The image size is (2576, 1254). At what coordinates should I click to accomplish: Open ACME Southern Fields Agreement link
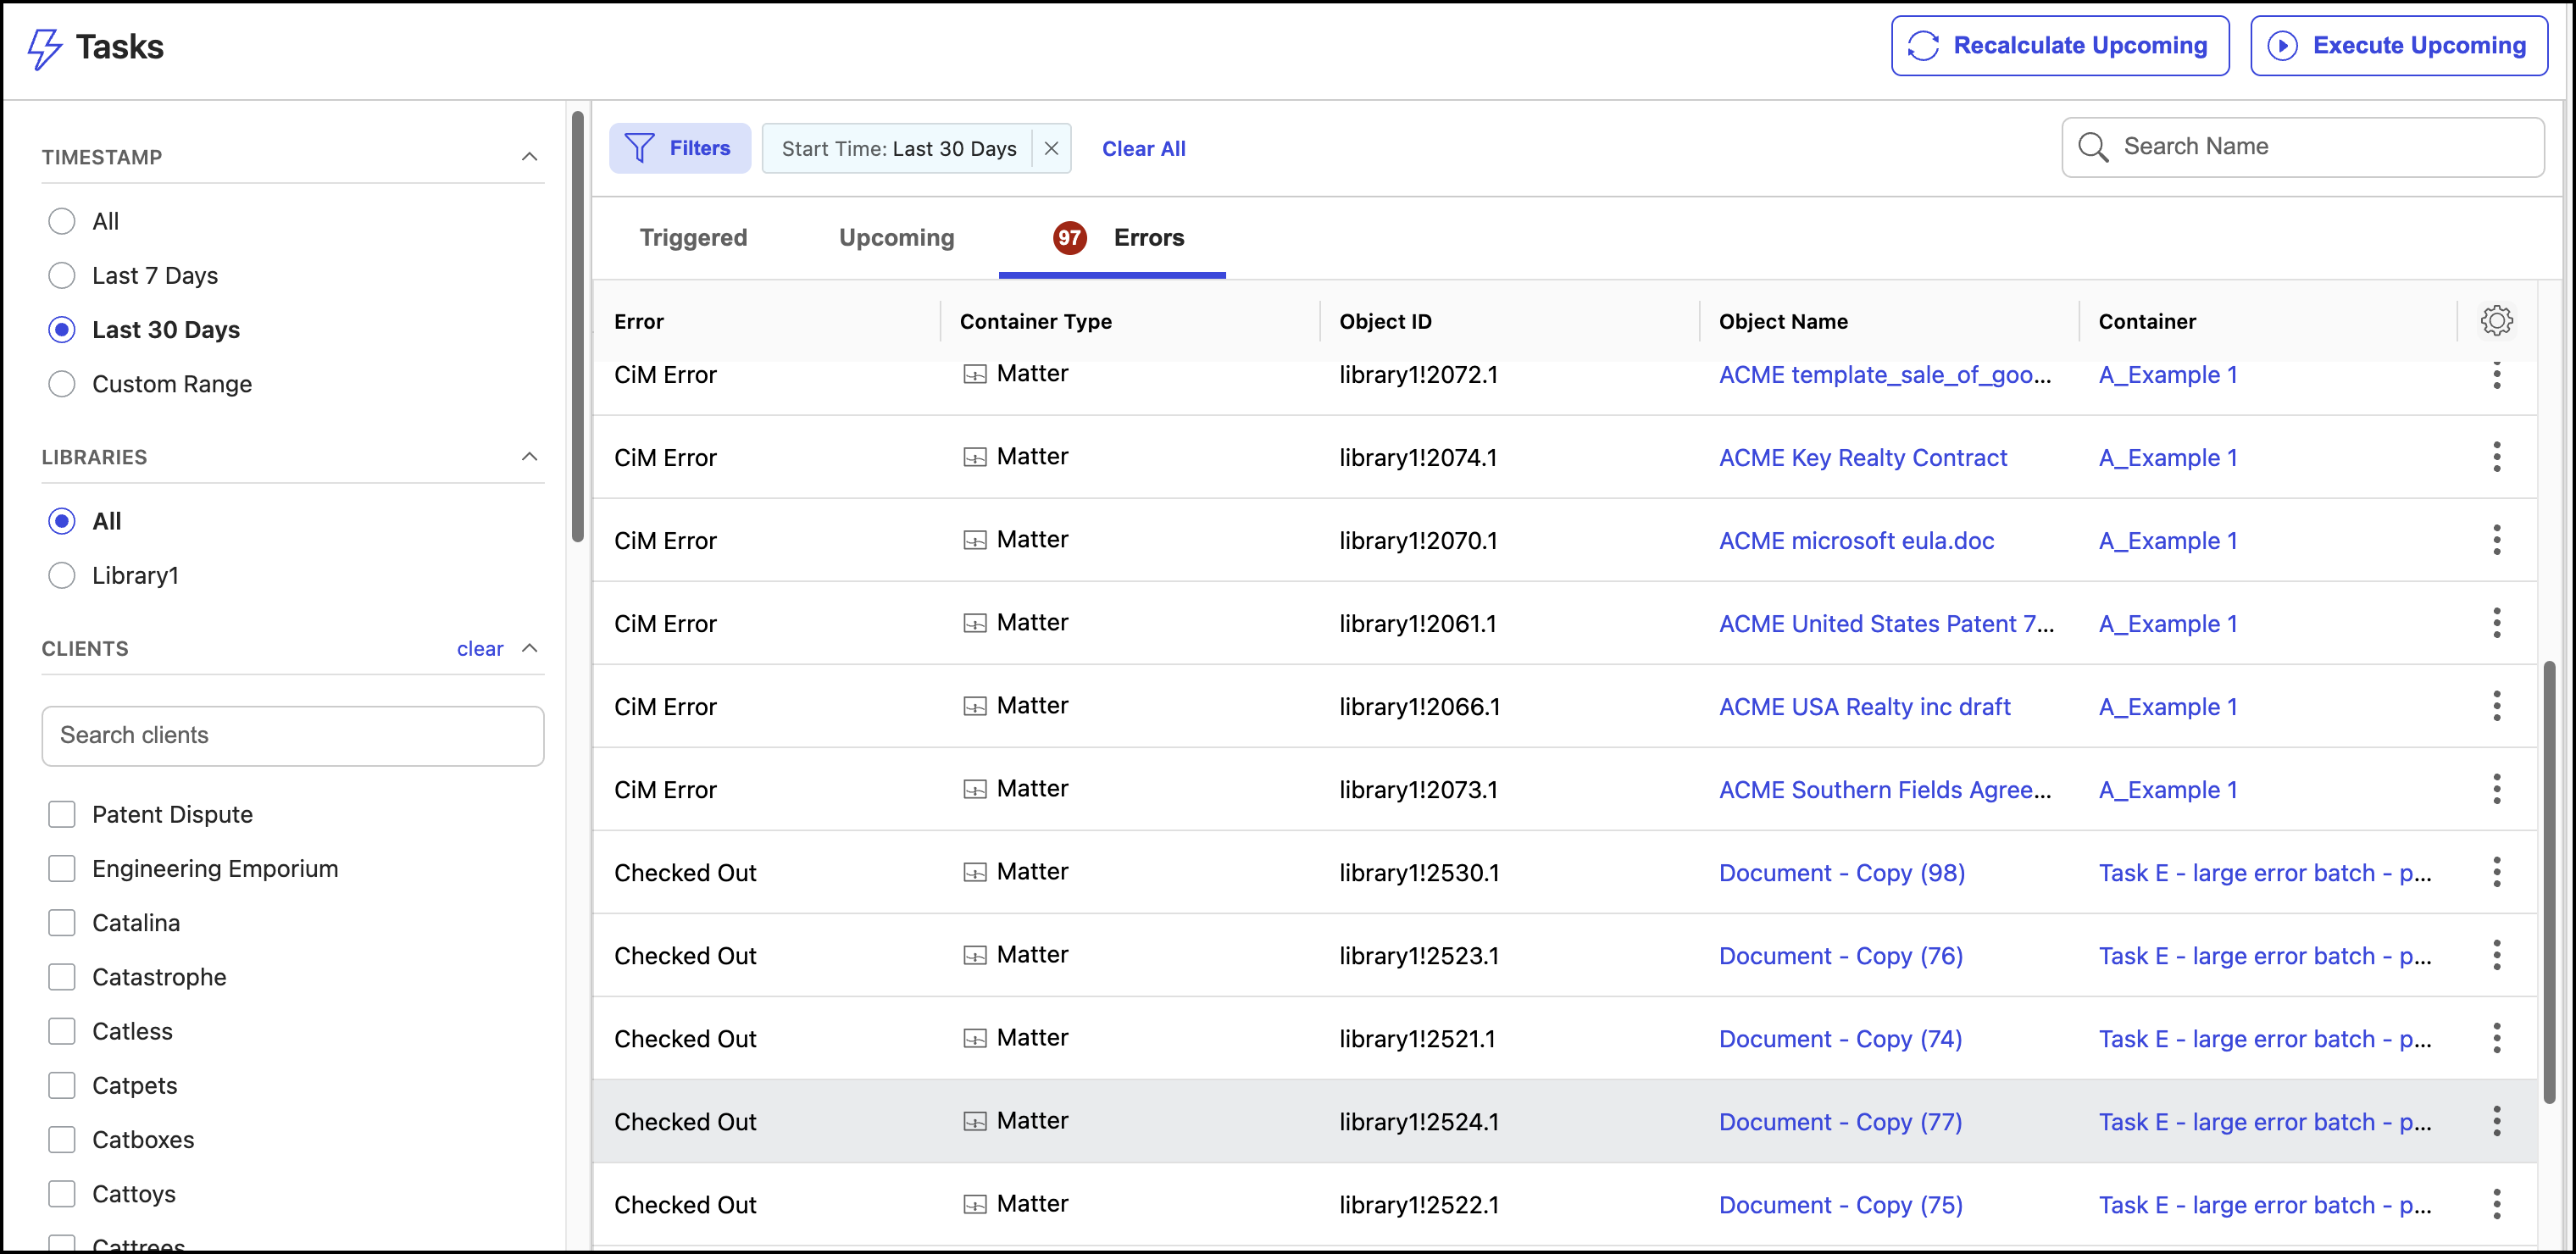click(x=1884, y=790)
